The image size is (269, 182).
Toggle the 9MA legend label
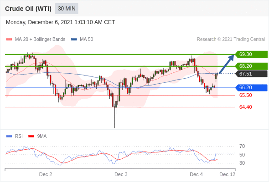tap(42, 136)
